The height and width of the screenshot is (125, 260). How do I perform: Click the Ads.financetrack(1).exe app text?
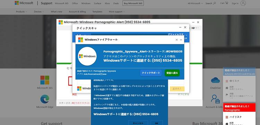pyautogui.click(x=92, y=74)
